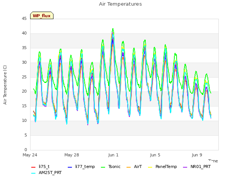Click the red li75_t legend color marker
This screenshot has width=241, height=180.
click(x=34, y=167)
